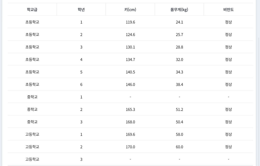Click the 학년 column header
260x166 pixels.
(81, 9)
